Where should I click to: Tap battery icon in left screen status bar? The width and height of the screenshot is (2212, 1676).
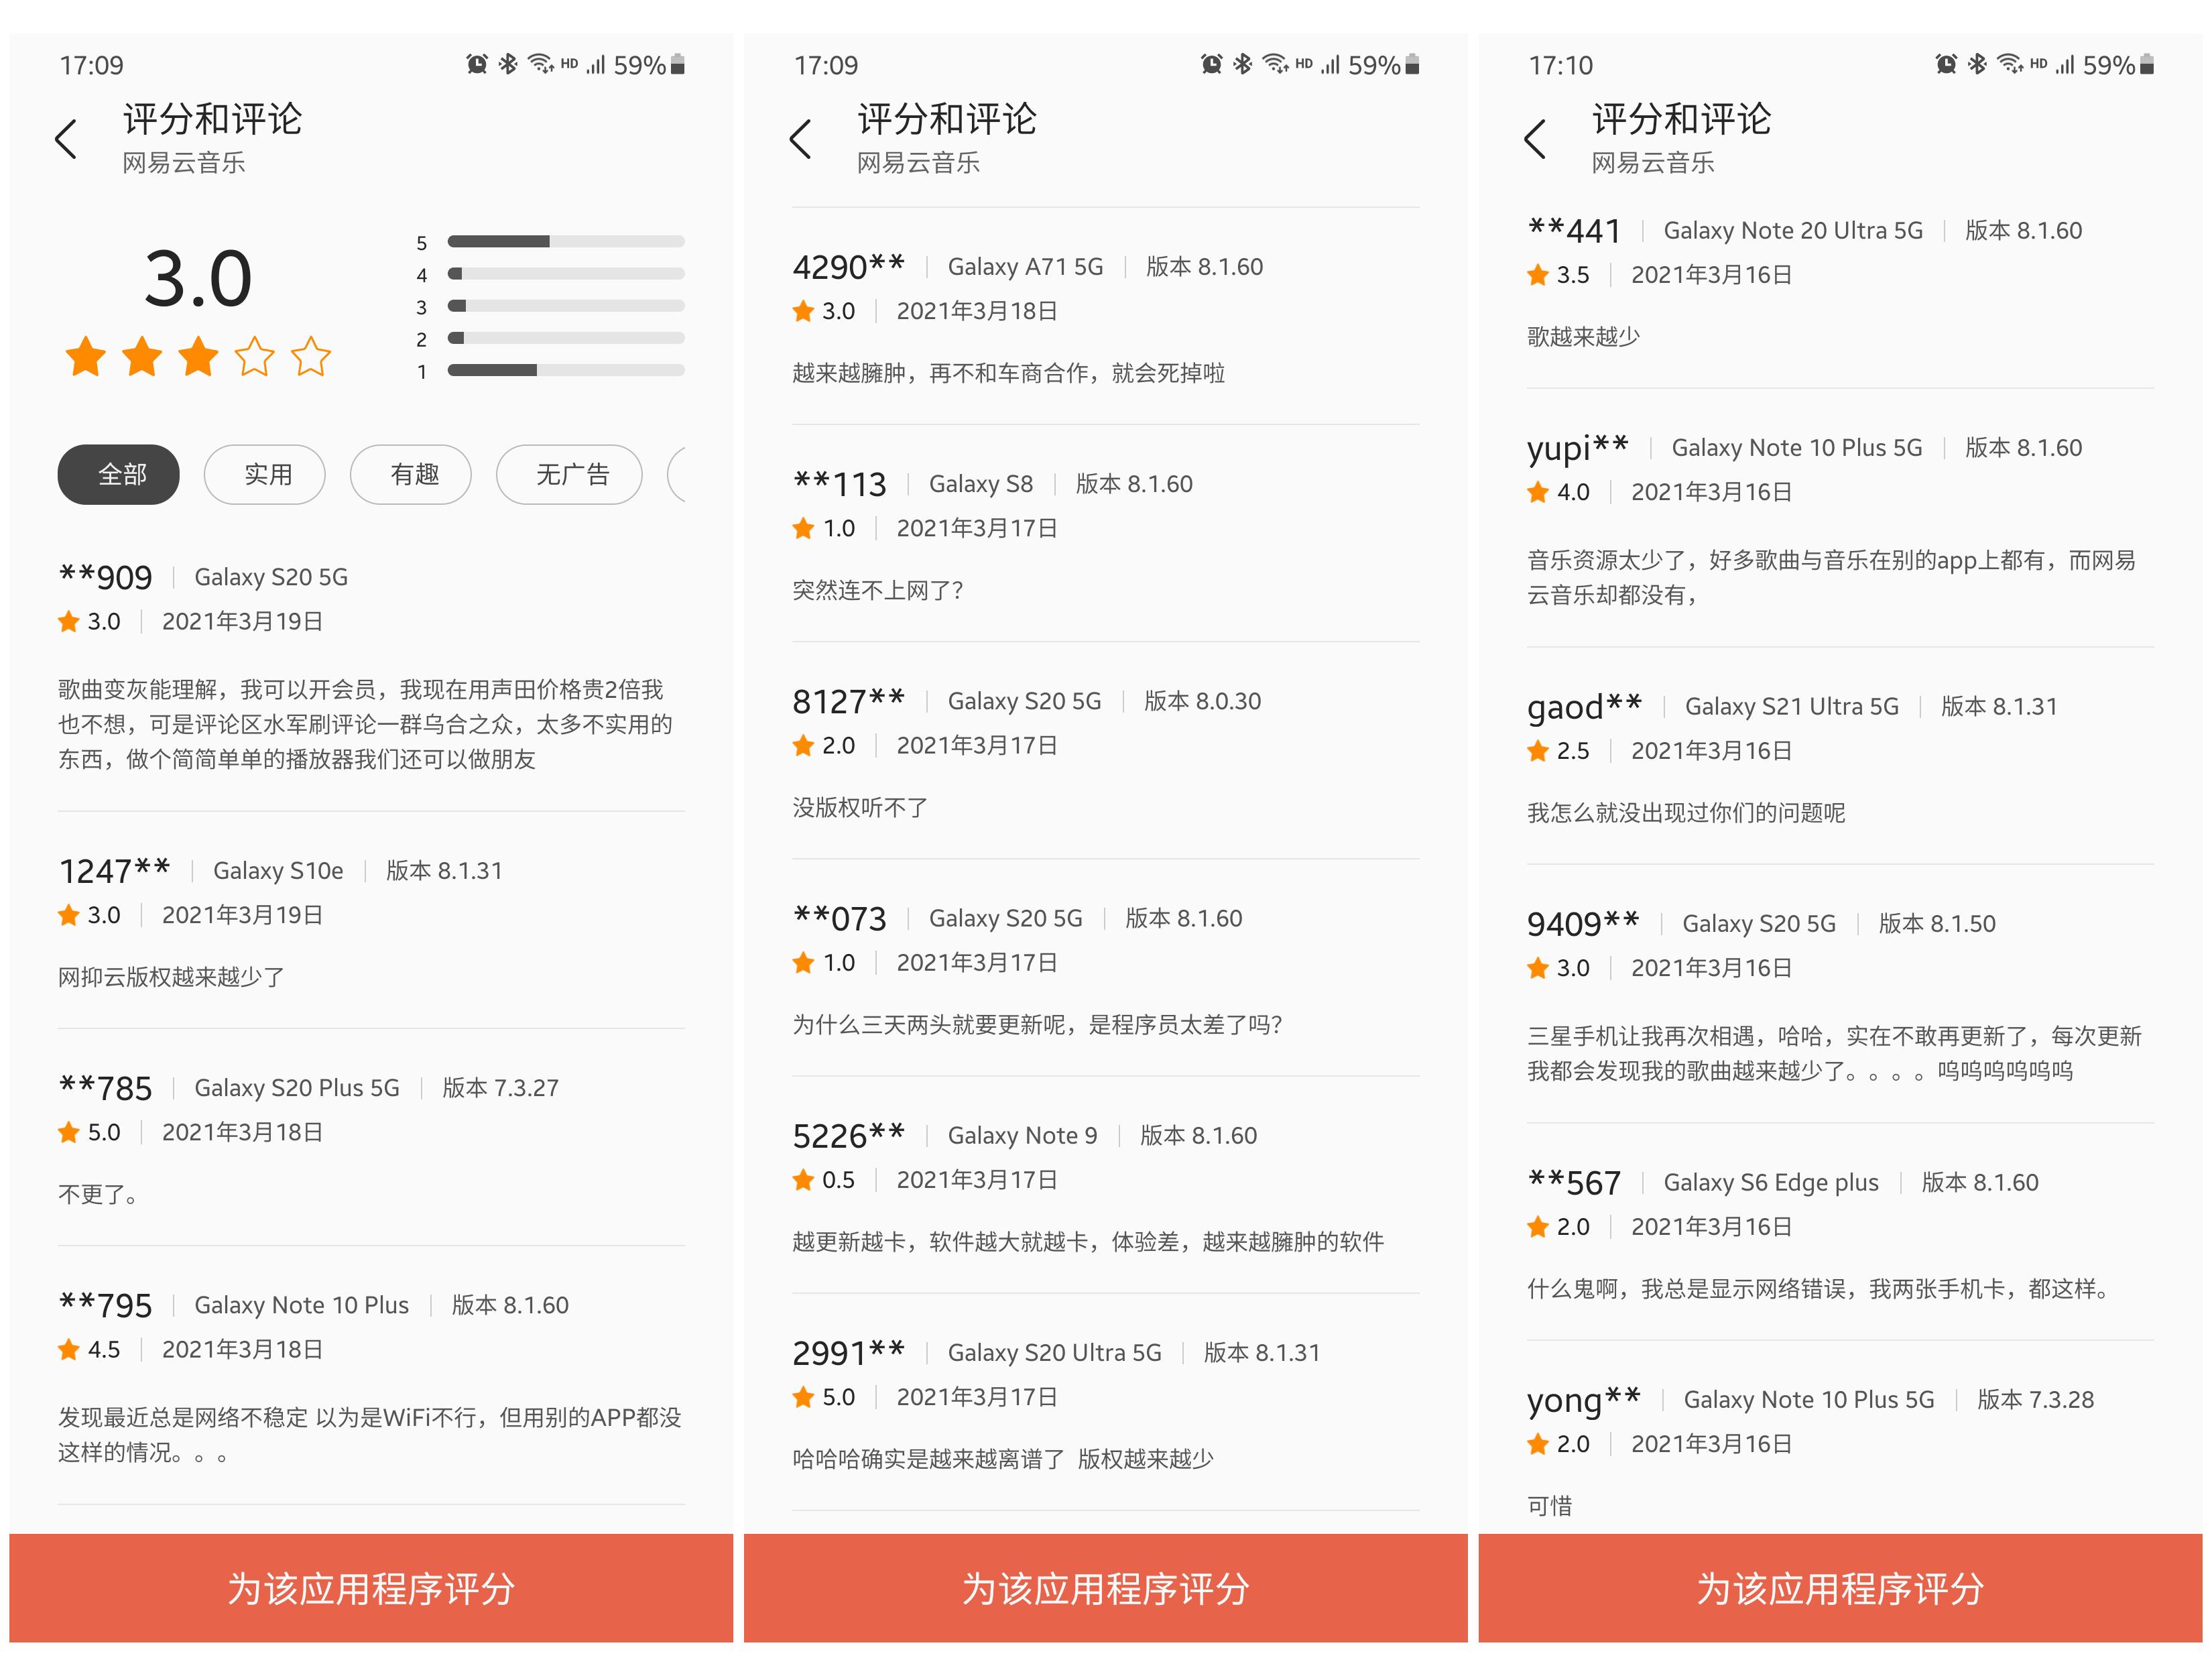[x=678, y=65]
